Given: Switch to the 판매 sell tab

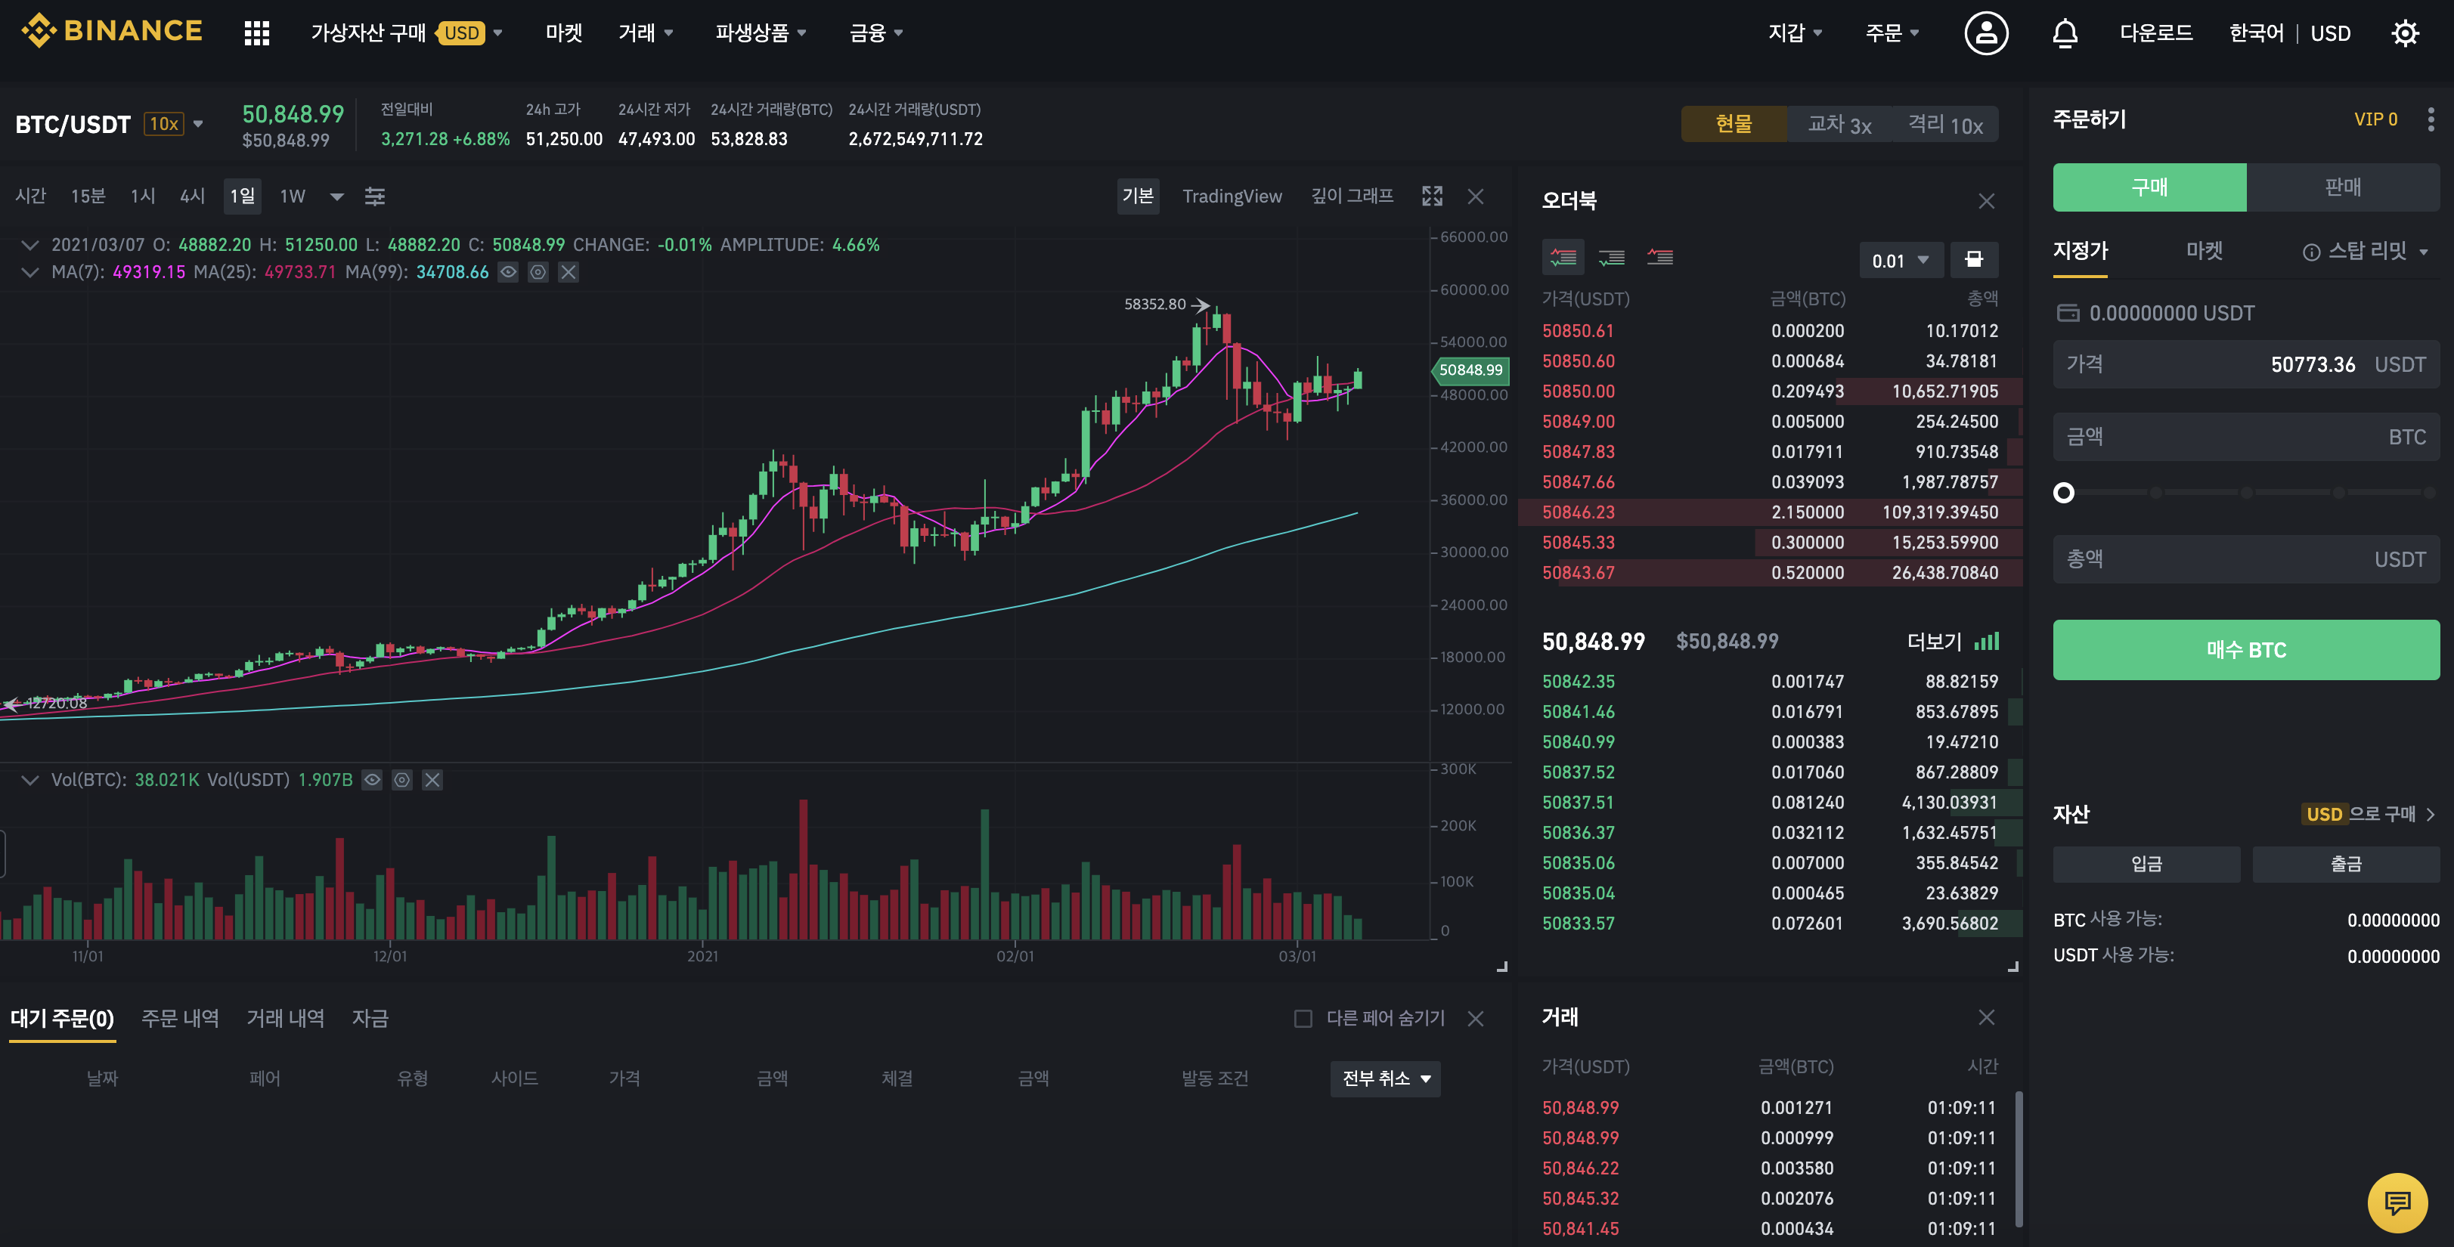Looking at the screenshot, I should point(2341,187).
